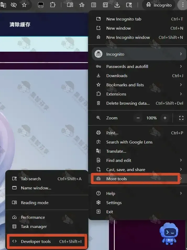This screenshot has height=250, width=187.
Task: Open the reading list toolbar icon
Action: (93, 5)
